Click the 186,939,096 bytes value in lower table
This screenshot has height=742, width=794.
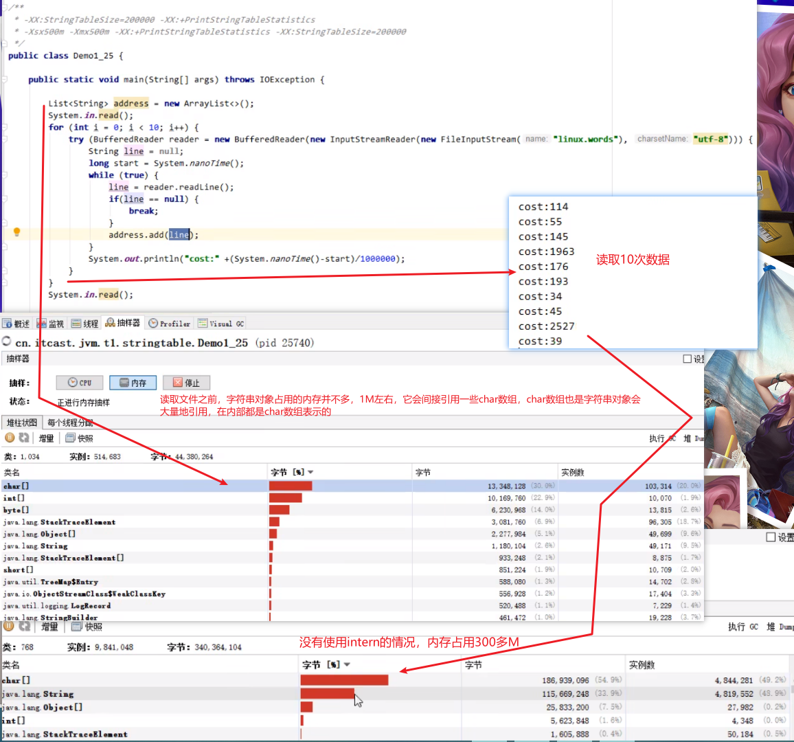[565, 679]
